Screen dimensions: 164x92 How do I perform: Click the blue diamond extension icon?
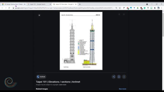[x=134, y=8]
